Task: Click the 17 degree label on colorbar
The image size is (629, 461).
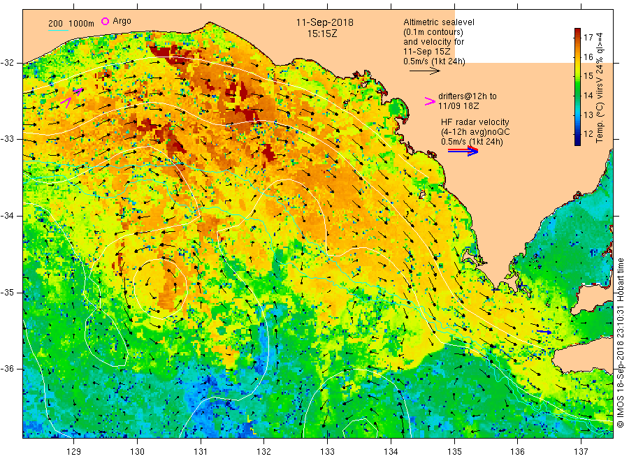Action: (588, 37)
